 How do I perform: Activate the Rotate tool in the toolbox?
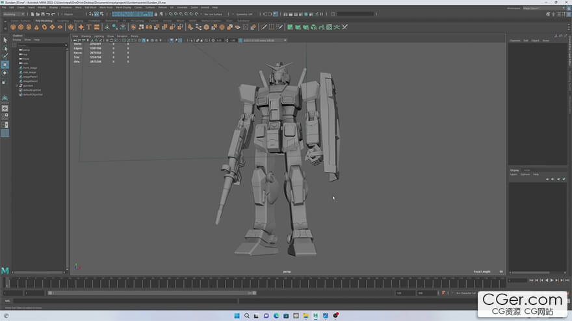coord(5,73)
